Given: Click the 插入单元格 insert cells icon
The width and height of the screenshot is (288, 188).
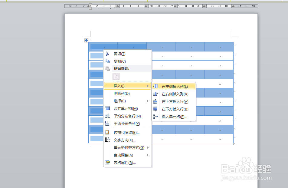Looking at the screenshot, I should [x=155, y=117].
